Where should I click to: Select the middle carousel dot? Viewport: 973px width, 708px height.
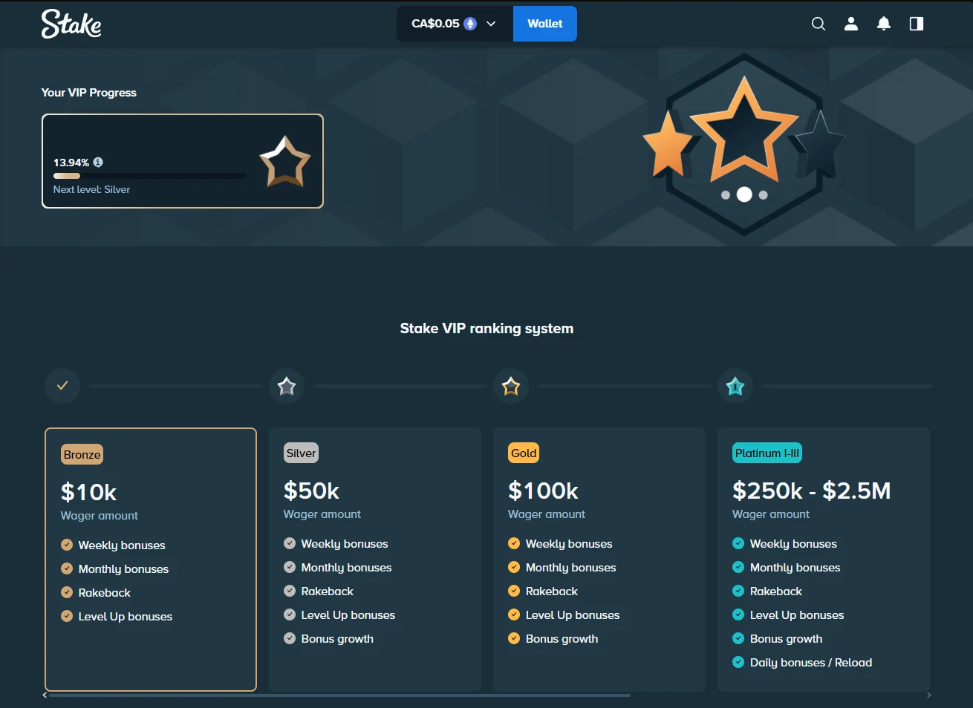[x=744, y=194]
